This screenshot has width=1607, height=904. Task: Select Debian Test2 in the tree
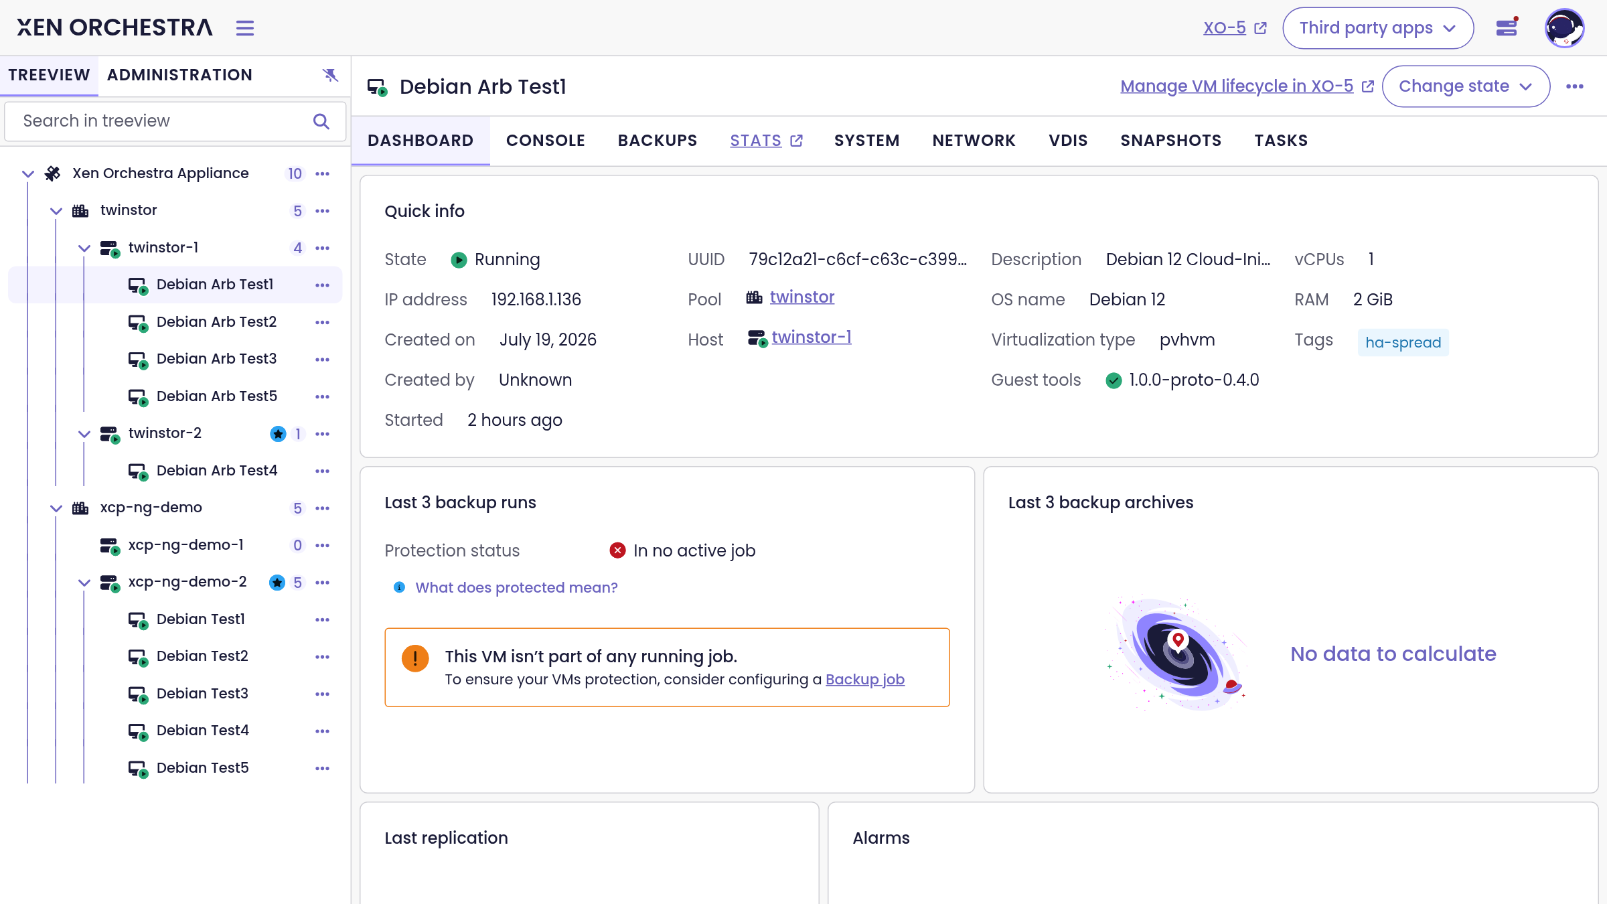coord(175,656)
